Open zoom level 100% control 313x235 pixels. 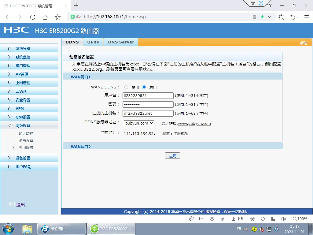tap(300, 219)
